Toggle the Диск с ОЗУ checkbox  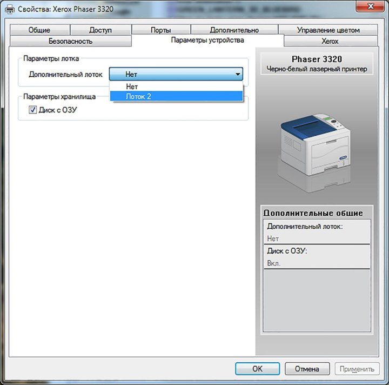[32, 110]
